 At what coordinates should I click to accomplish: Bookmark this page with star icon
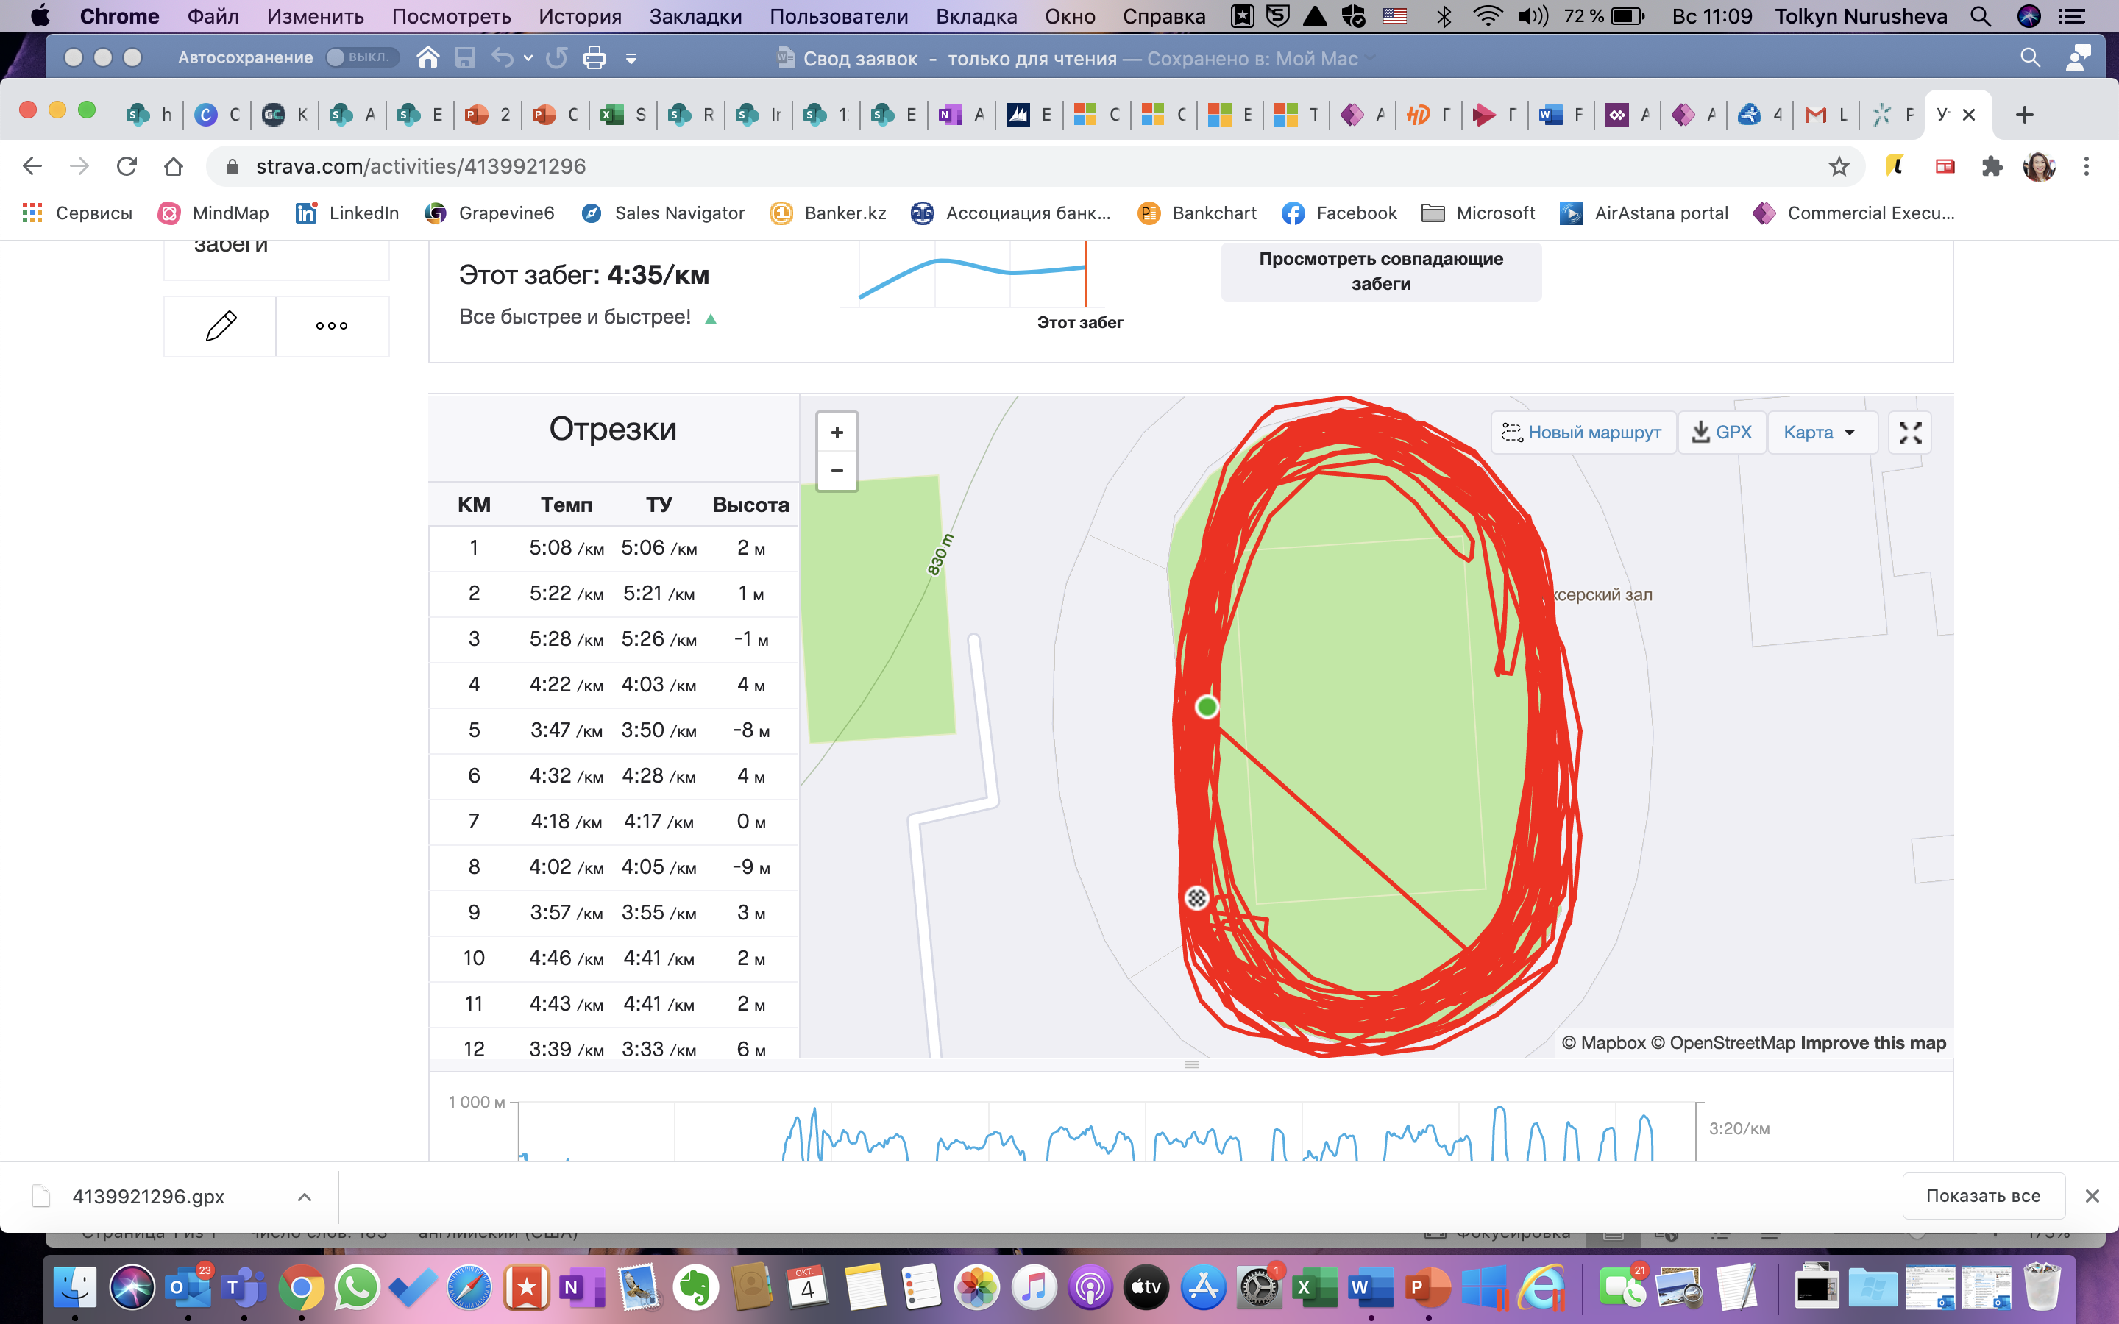click(x=1839, y=166)
